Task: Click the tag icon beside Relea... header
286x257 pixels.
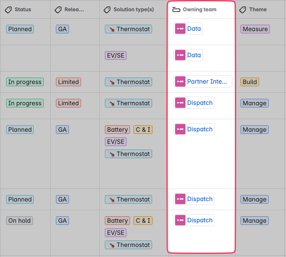Action: pyautogui.click(x=58, y=10)
